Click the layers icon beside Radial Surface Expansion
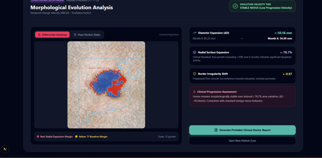Viewport: 322px width, 158px height. point(194,53)
